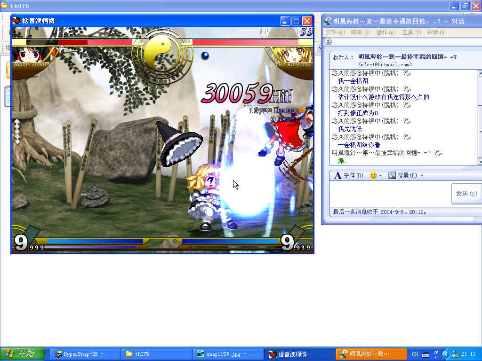Screen dimensions: 482x361
Task: Close the game window
Action: 307,21
